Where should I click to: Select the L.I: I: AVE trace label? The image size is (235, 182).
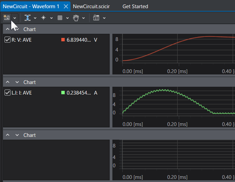click(x=22, y=93)
